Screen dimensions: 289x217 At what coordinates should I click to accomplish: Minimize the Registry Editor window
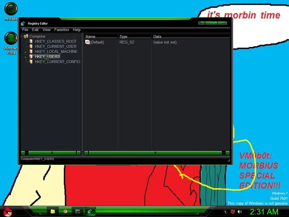(202, 23)
